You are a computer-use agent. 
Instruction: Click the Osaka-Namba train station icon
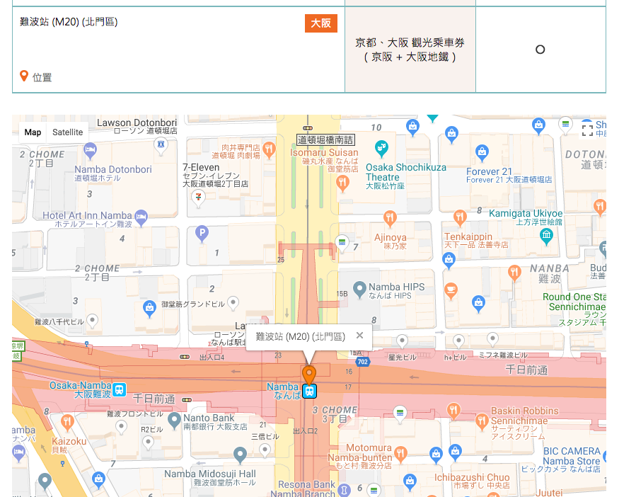[x=120, y=390]
